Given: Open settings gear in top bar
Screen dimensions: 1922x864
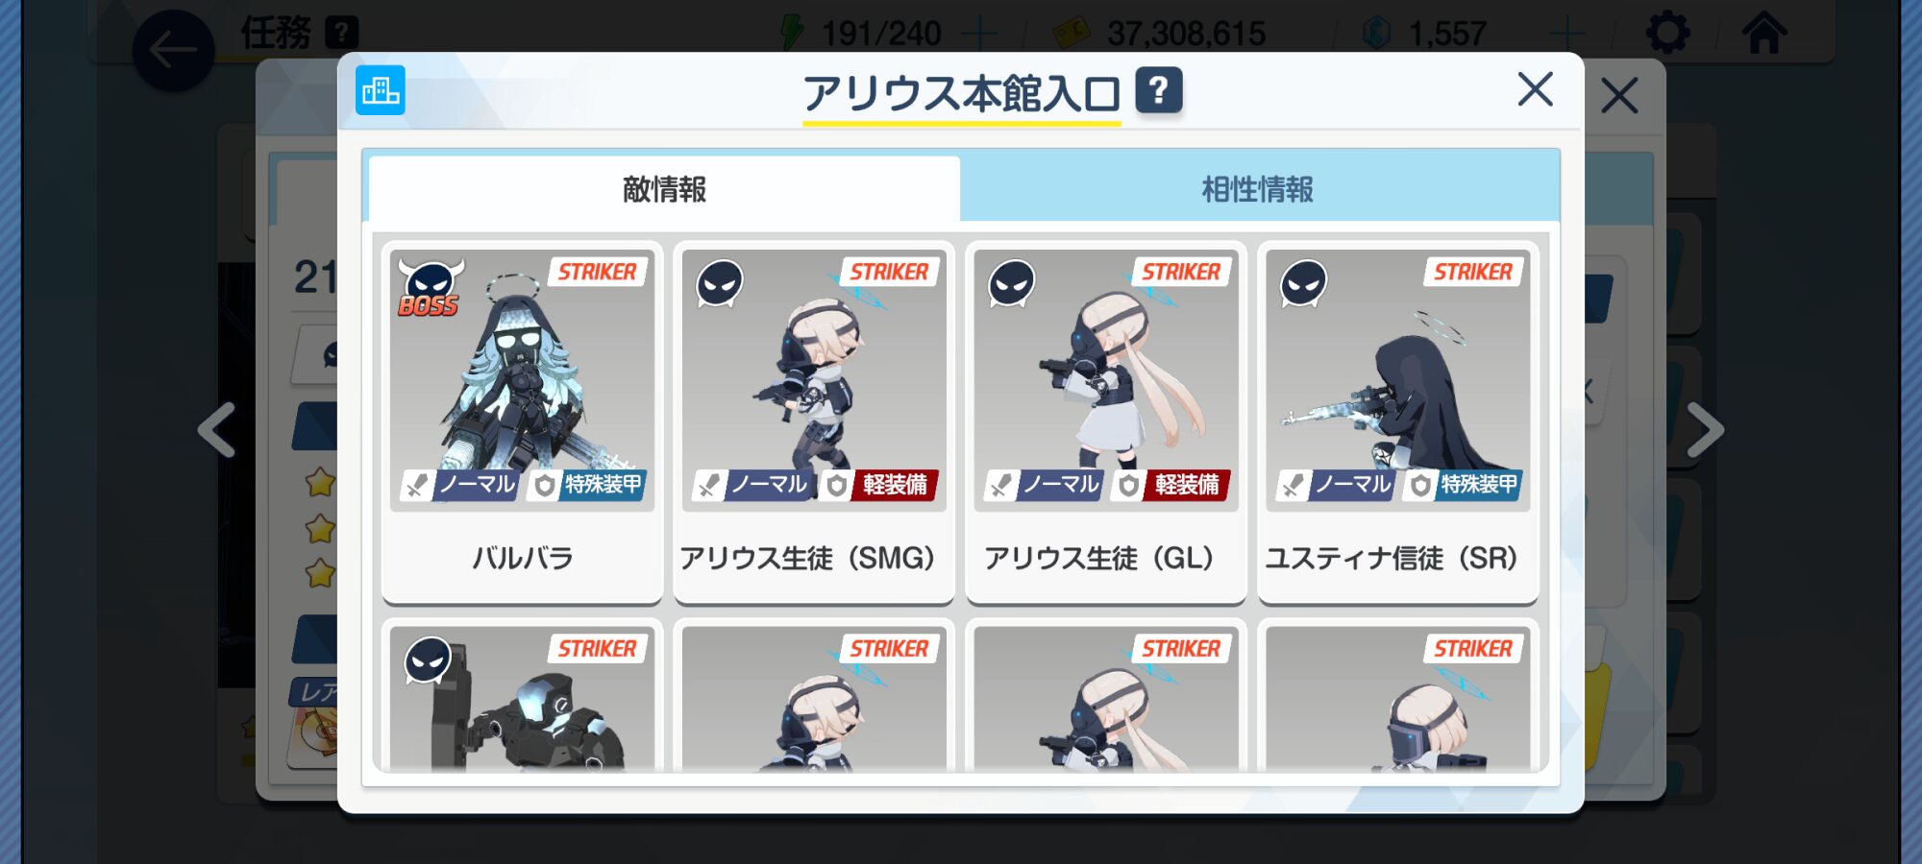Looking at the screenshot, I should (1667, 34).
